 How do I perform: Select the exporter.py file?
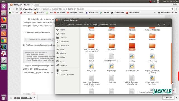112,67
